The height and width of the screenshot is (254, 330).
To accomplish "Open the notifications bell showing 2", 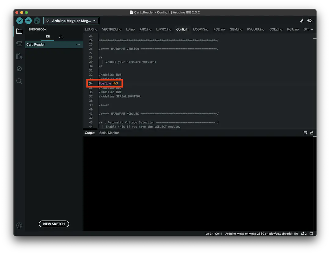I will [x=304, y=234].
